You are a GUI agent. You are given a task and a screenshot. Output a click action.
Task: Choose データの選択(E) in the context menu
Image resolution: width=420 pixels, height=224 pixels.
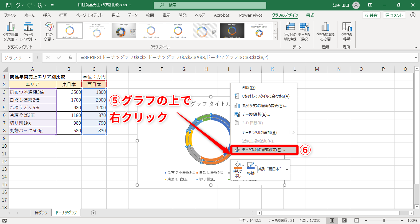(264, 114)
